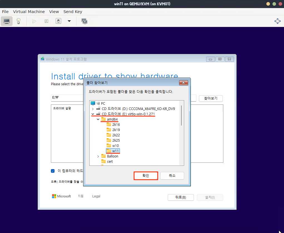Open the File menu
The width and height of the screenshot is (284, 233).
point(5,12)
